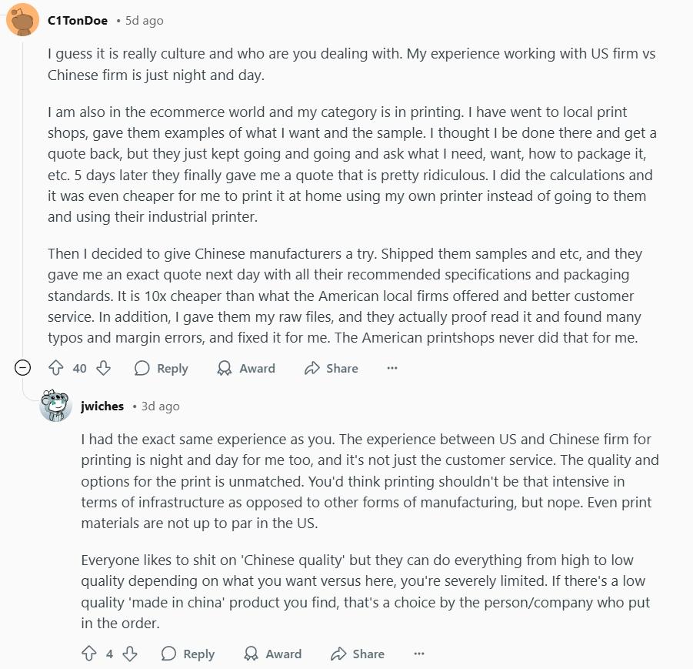Reply to jwiches' comment

(188, 654)
